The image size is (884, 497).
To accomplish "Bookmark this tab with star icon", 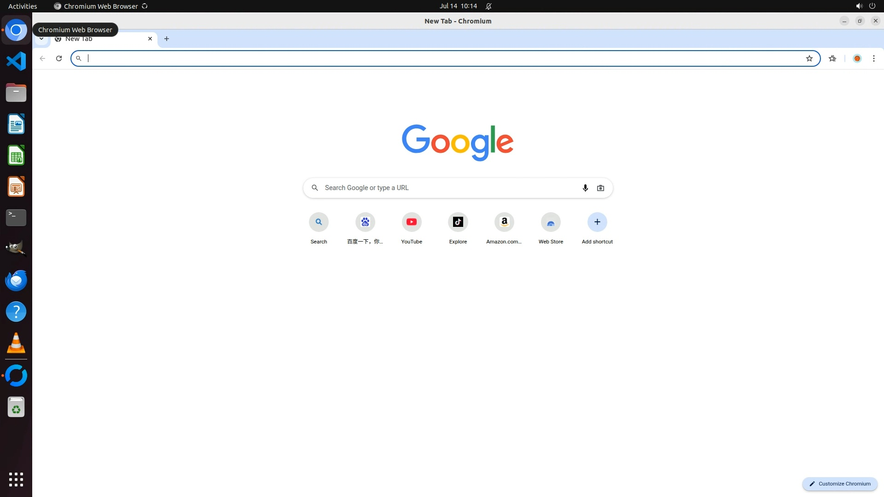I will click(x=809, y=58).
